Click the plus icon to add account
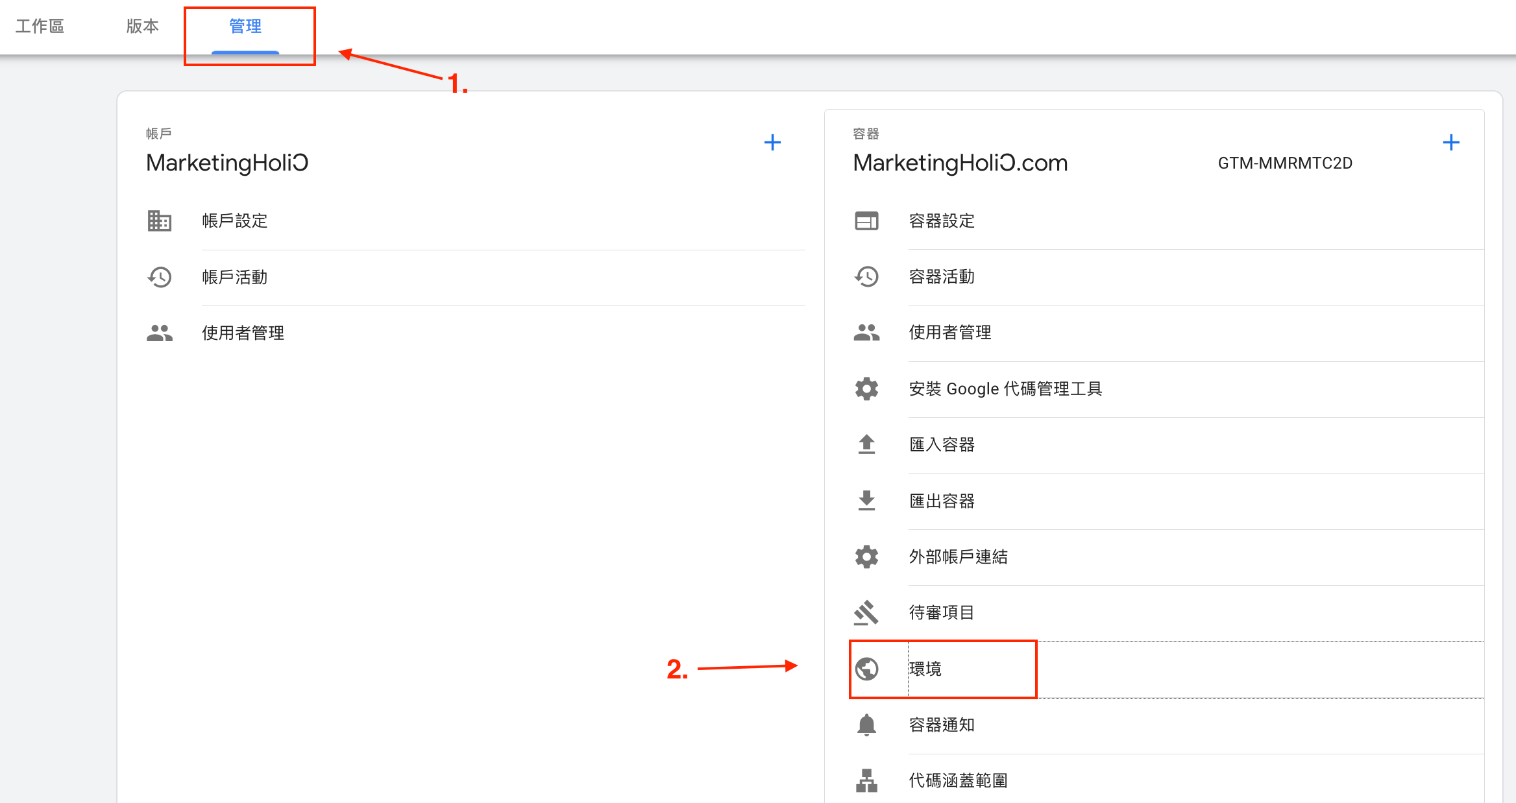 coord(772,142)
